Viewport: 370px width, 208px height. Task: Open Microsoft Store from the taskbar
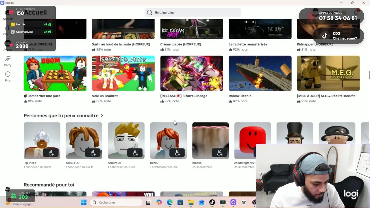[180, 202]
